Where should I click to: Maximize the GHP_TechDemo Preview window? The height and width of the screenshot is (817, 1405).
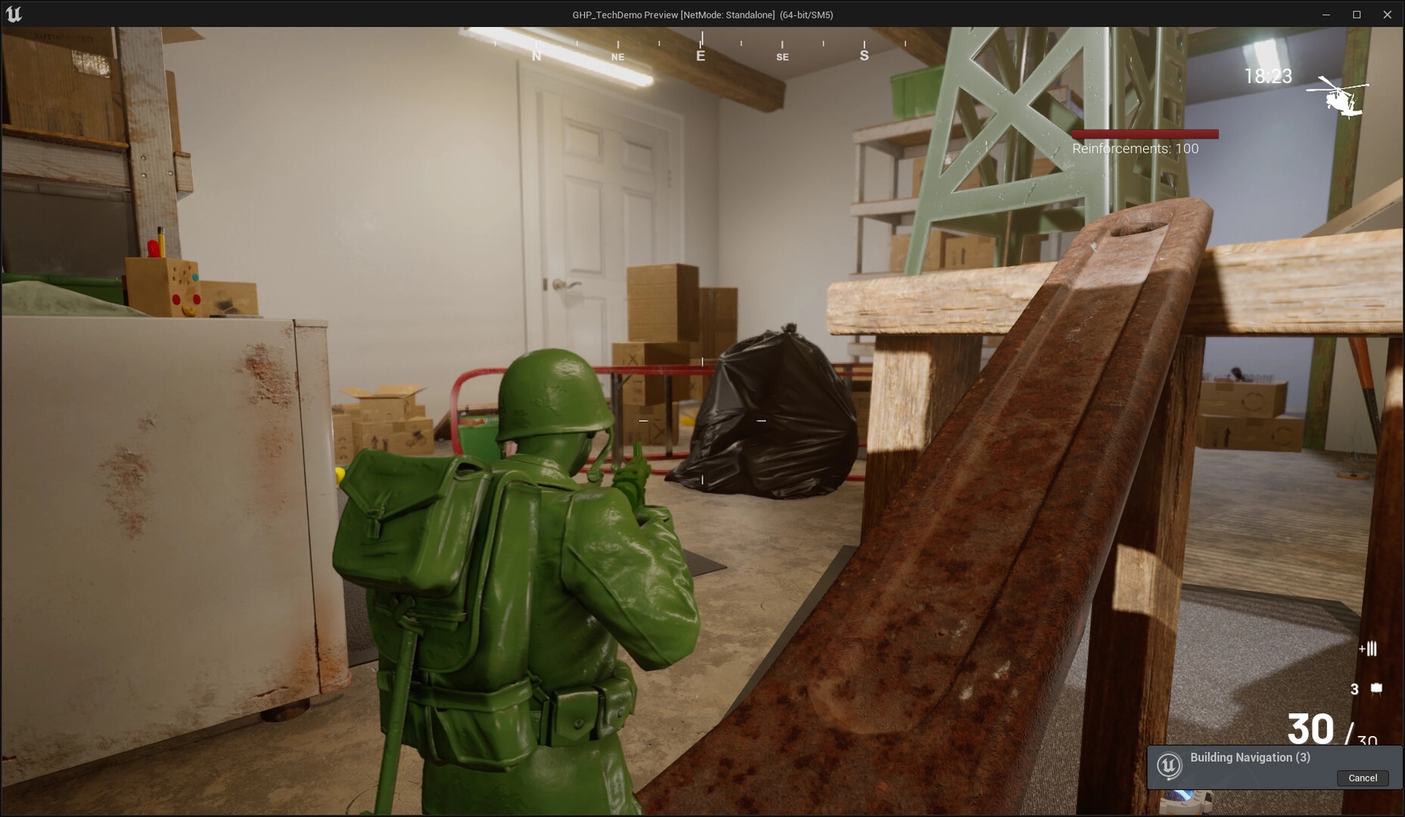tap(1357, 14)
